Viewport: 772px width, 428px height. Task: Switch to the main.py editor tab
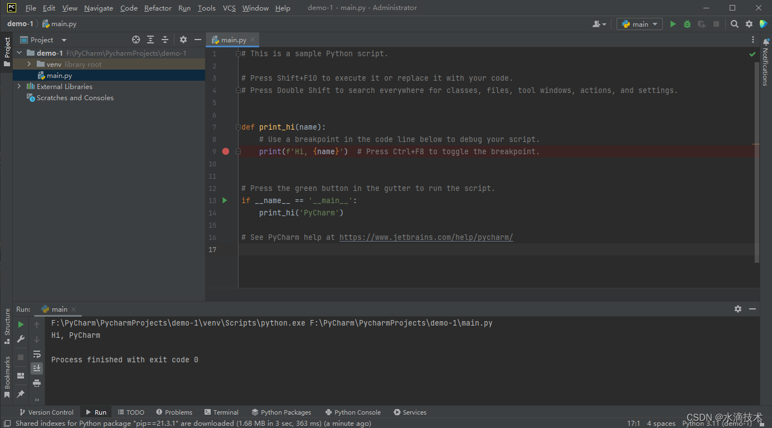click(234, 40)
